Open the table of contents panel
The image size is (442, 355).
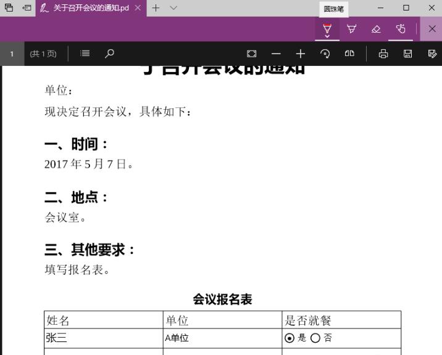pos(85,54)
